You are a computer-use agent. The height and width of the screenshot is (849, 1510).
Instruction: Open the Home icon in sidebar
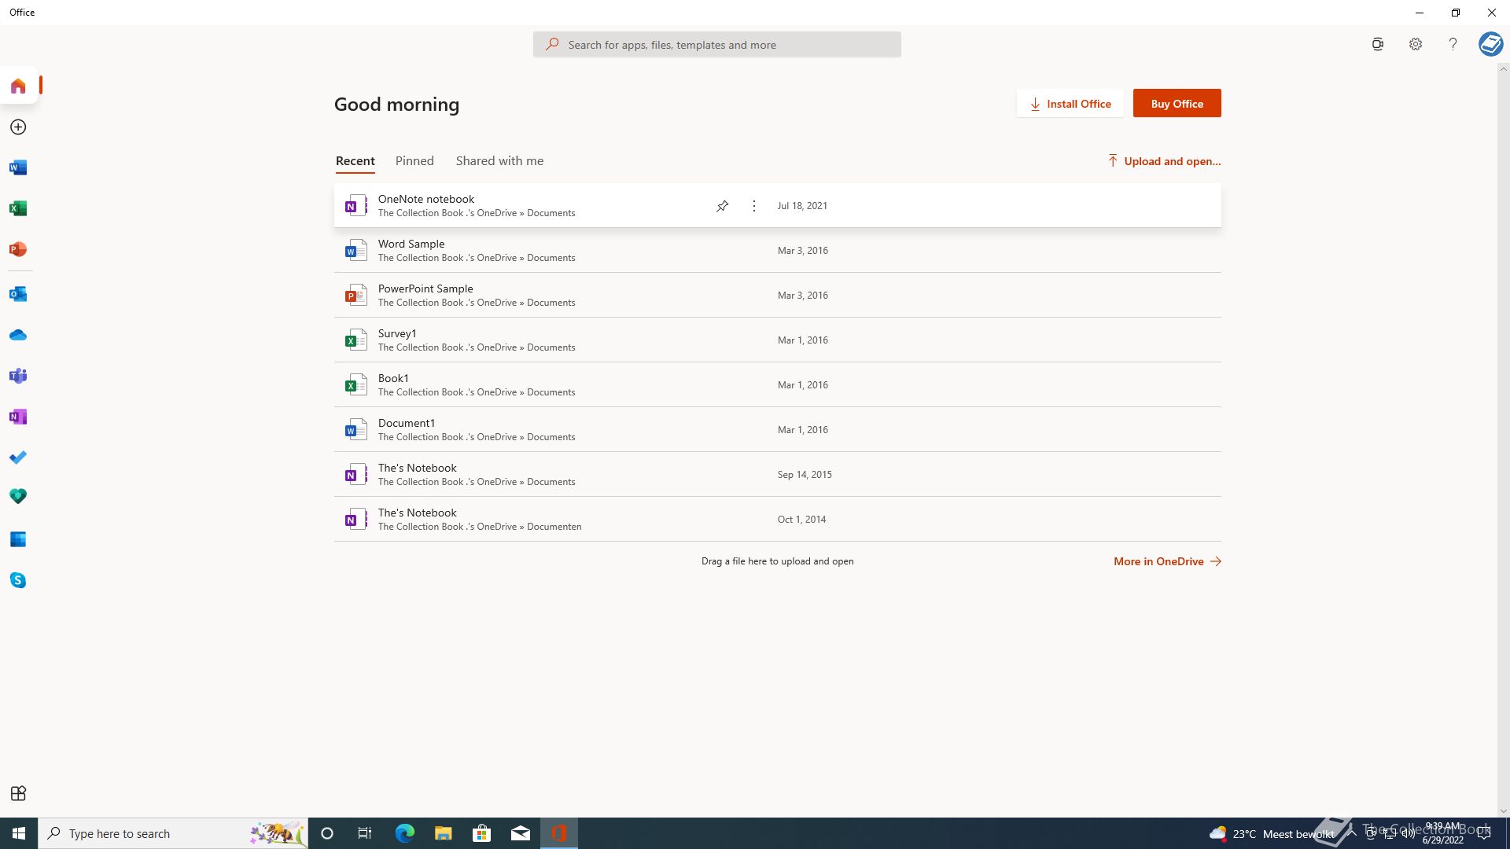18,86
